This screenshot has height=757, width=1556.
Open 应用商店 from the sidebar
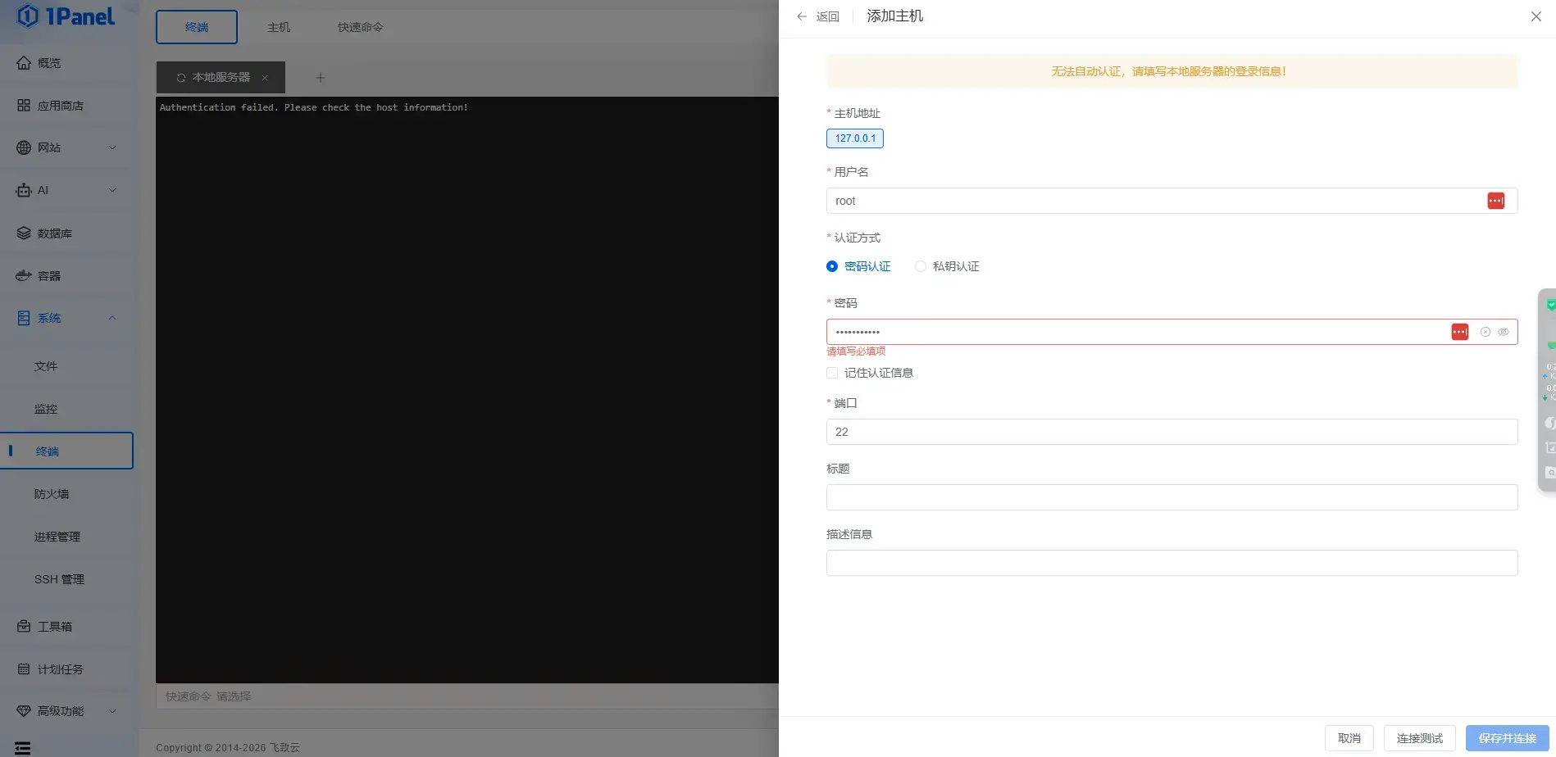click(60, 106)
